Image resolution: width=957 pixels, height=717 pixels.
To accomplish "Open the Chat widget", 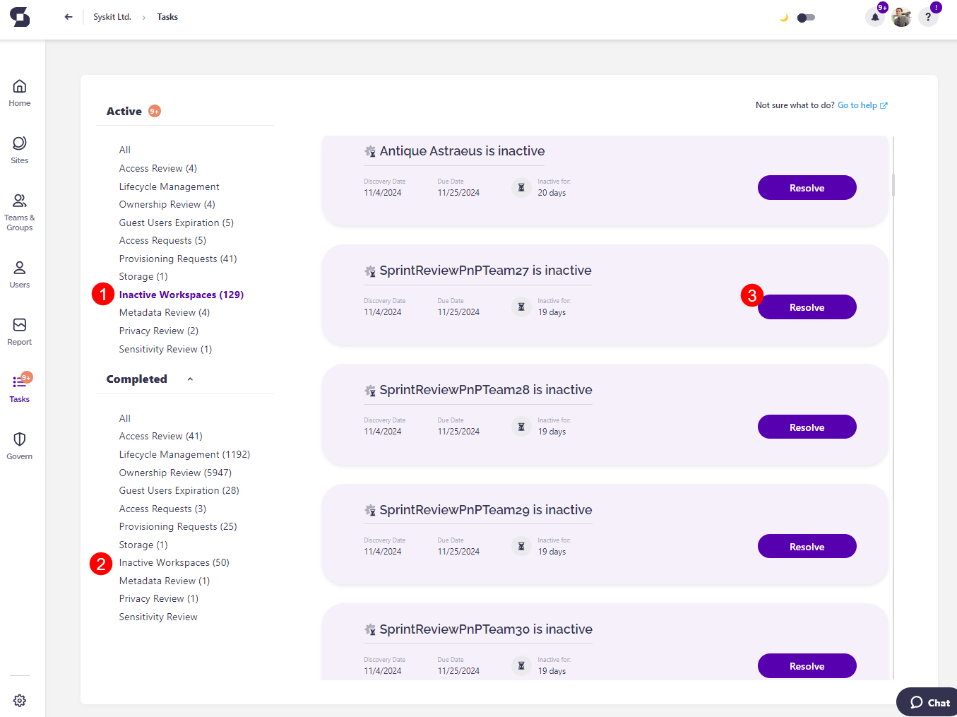I will pos(927,702).
